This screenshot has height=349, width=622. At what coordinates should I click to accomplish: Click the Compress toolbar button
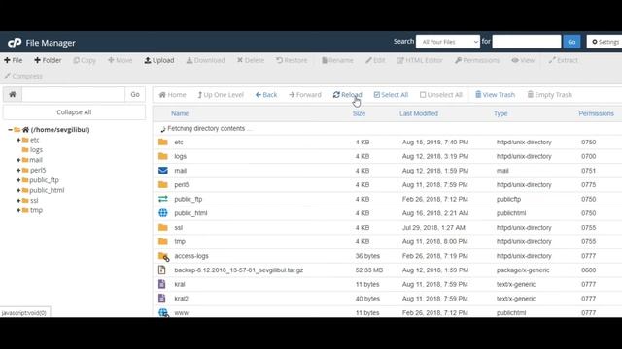point(23,76)
